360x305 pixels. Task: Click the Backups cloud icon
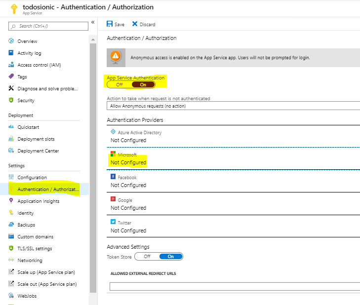(x=11, y=225)
